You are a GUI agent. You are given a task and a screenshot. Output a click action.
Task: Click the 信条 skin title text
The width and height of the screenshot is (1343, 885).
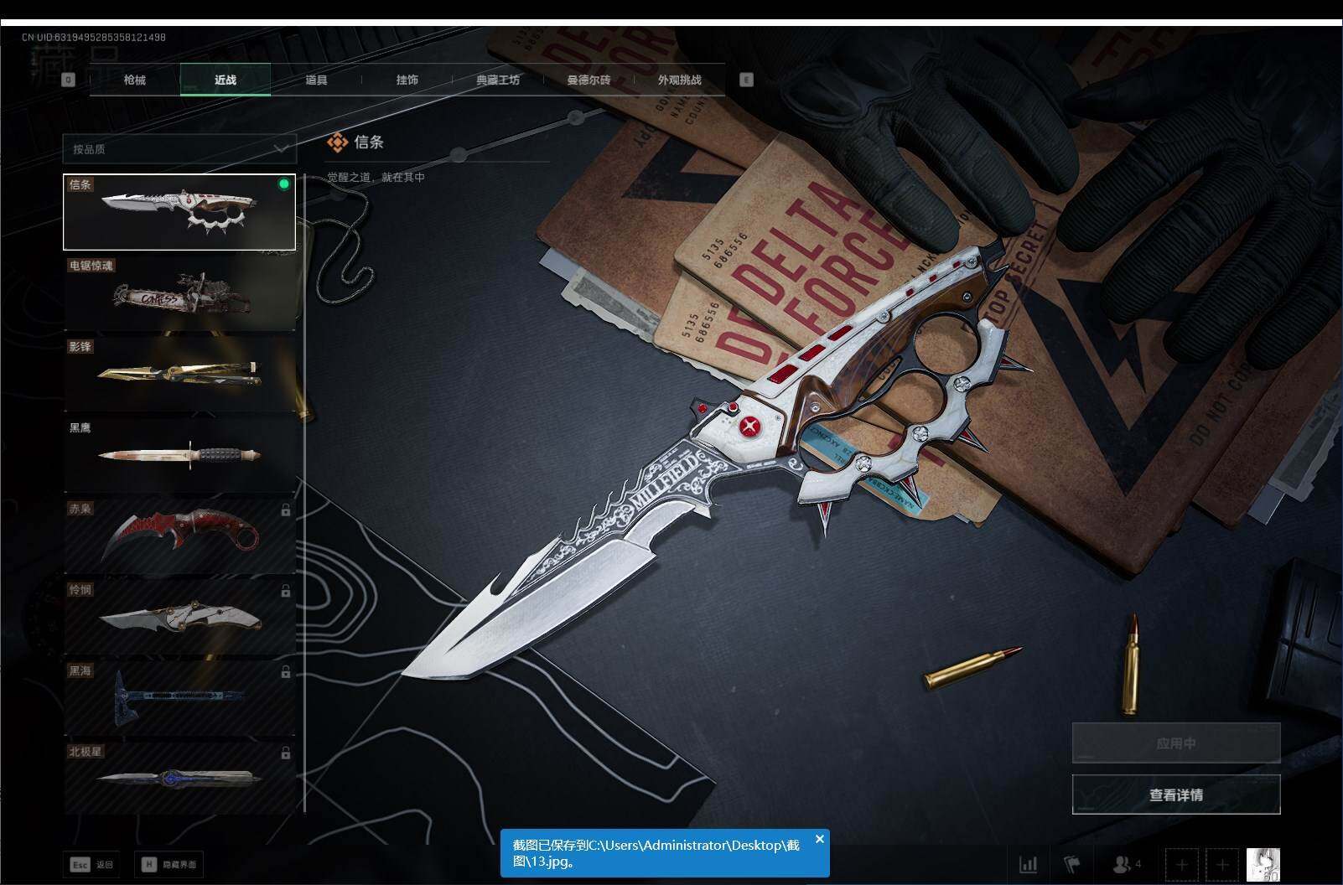point(369,142)
